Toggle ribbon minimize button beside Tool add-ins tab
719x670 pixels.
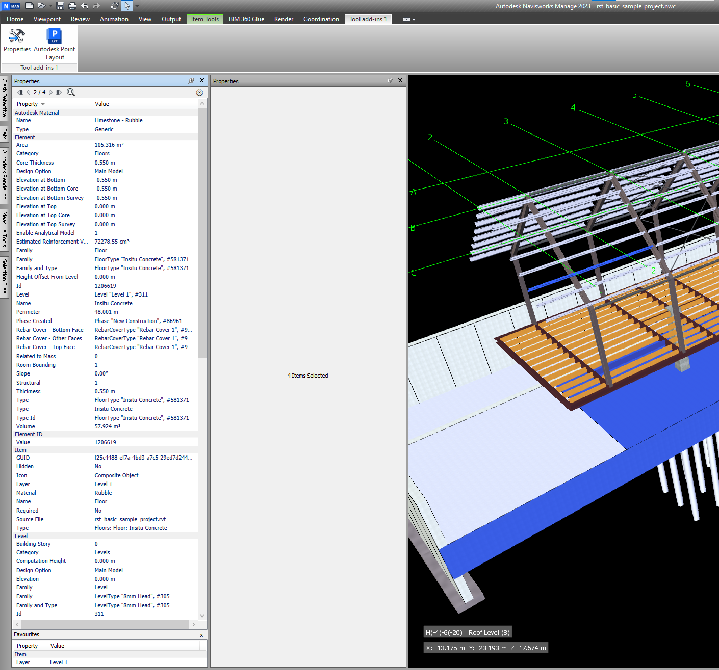[x=407, y=19]
